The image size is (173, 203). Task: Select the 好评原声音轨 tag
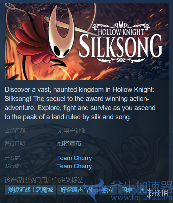[x=77, y=190]
